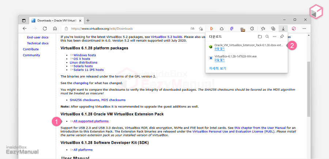This screenshot has height=159, width=329.
Task: Open file link under VirtualBox Win.exe download
Action: [219, 60]
